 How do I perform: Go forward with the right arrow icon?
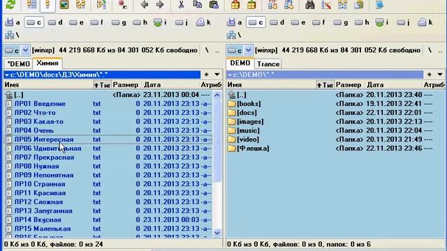coord(160,5)
